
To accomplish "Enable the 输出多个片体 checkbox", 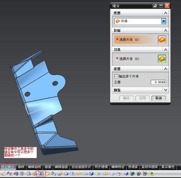I will (x=116, y=76).
